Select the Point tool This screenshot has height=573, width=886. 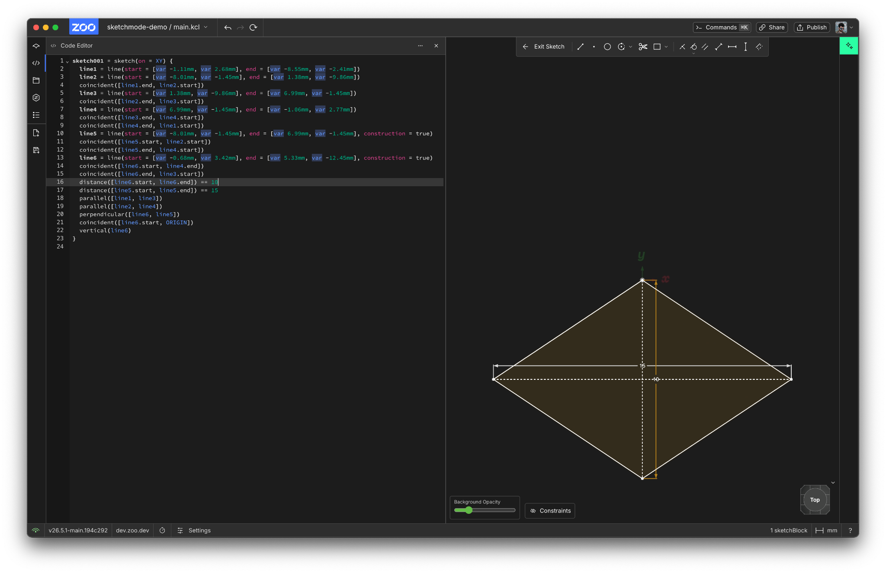pyautogui.click(x=594, y=47)
